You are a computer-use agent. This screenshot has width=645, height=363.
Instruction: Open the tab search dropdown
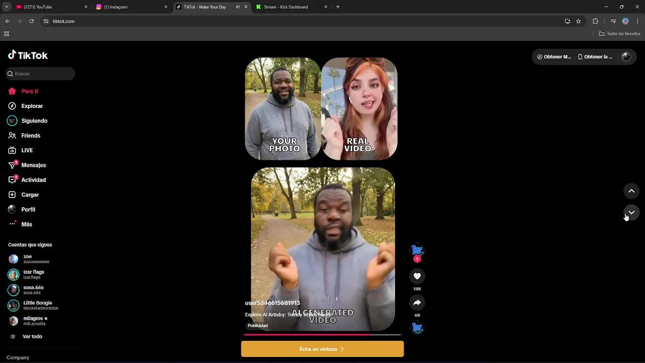click(x=6, y=7)
